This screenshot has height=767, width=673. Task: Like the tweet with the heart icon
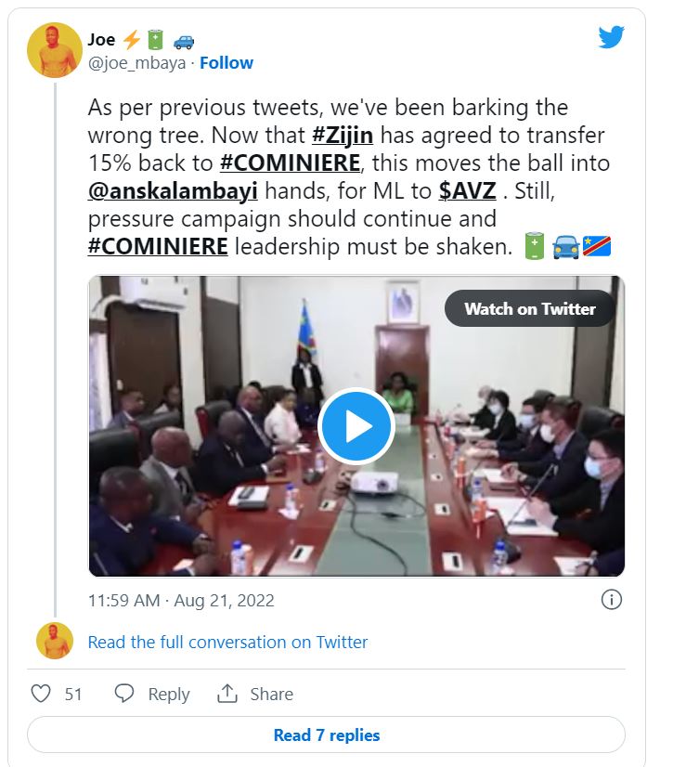(41, 694)
